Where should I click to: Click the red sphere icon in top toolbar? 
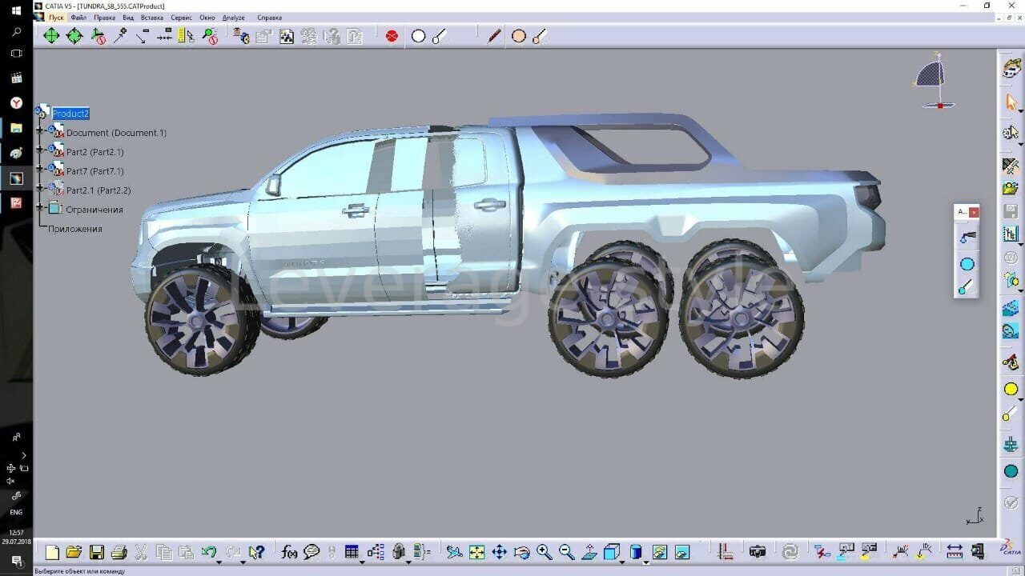tap(392, 36)
